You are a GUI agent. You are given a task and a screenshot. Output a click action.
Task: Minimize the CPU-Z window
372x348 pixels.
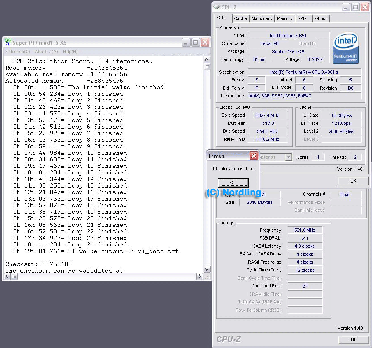point(346,7)
